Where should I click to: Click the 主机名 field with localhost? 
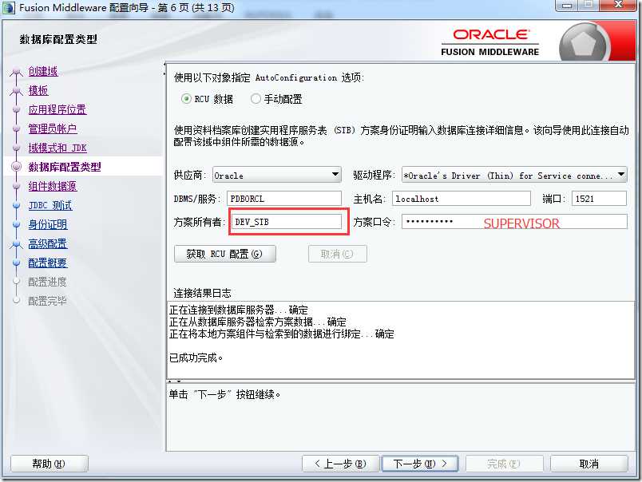(462, 199)
